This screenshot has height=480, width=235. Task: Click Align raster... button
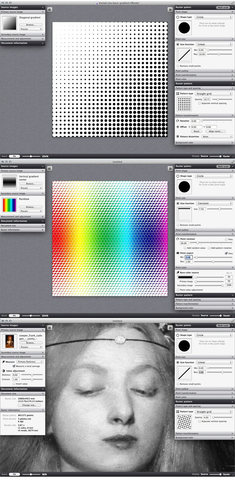click(x=216, y=131)
